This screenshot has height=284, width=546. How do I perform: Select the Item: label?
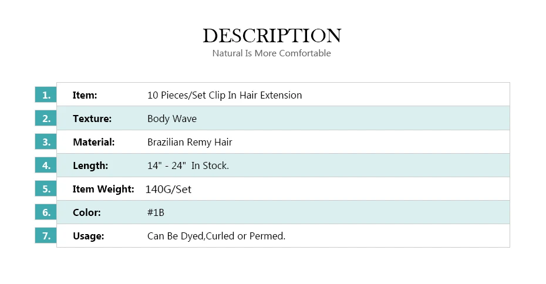(85, 95)
